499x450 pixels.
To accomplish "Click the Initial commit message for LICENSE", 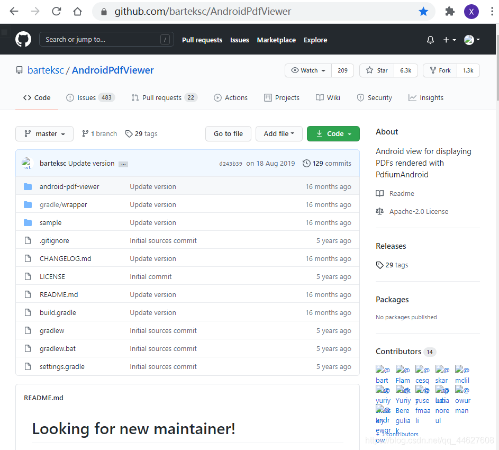I will (x=150, y=277).
